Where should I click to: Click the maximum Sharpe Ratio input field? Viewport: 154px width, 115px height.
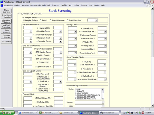point(102,28)
